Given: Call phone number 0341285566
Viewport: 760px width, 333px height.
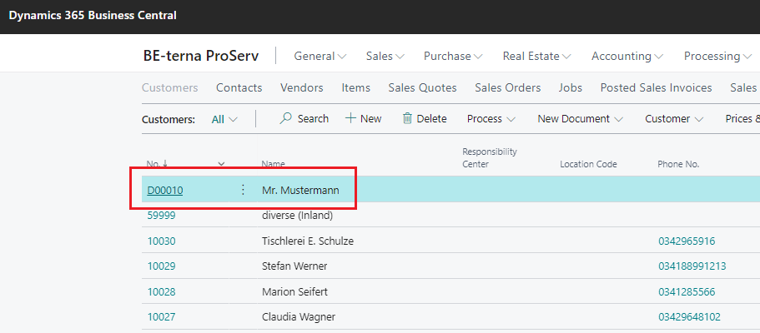Looking at the screenshot, I should point(687,292).
